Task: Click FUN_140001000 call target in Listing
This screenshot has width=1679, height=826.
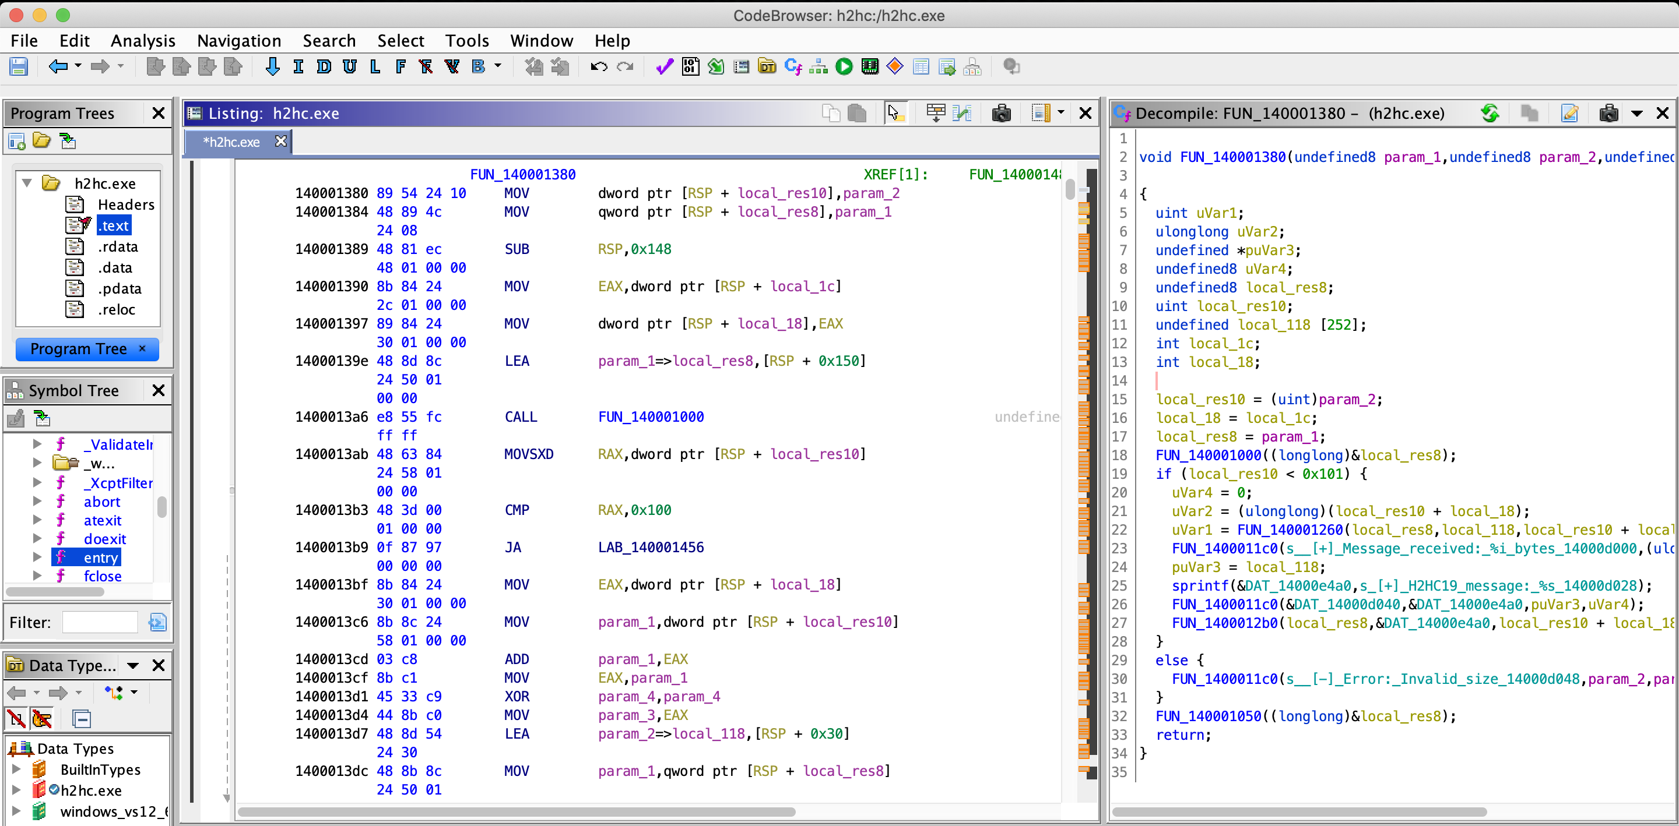Action: point(651,417)
